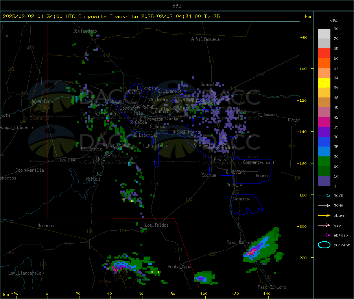354x299 pixels.
Task: Click the 'S_Rosas' map label
Action: (158, 127)
